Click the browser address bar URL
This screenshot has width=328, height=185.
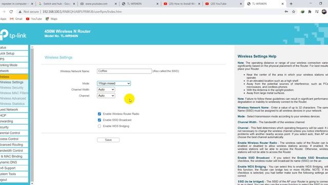pyautogui.click(x=82, y=12)
